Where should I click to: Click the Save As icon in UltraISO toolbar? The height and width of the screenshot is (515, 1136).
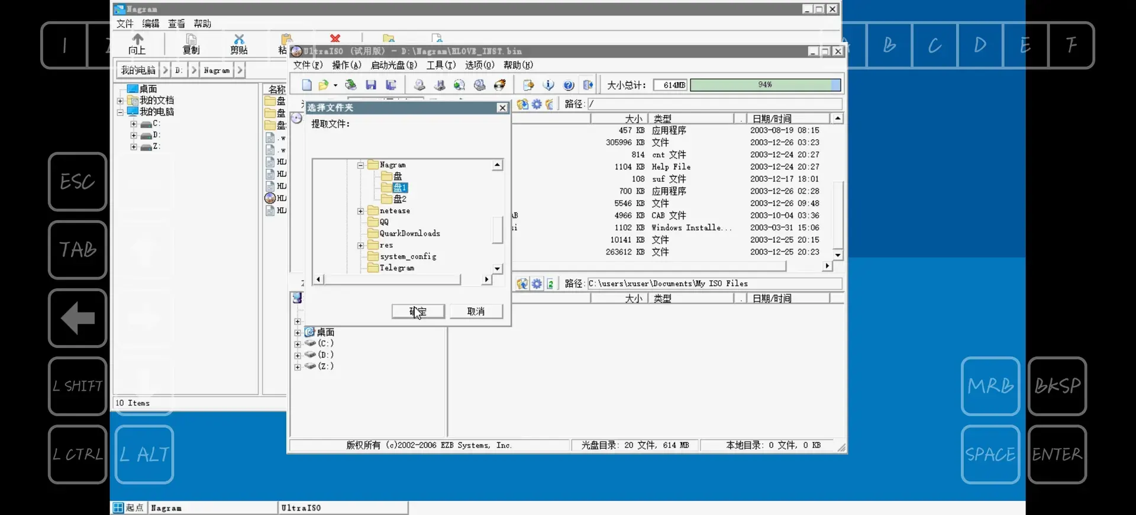pyautogui.click(x=390, y=85)
